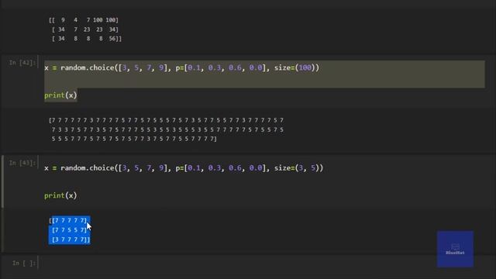Click the In [42] code cell editor
The image size is (496, 279).
[x=264, y=81]
